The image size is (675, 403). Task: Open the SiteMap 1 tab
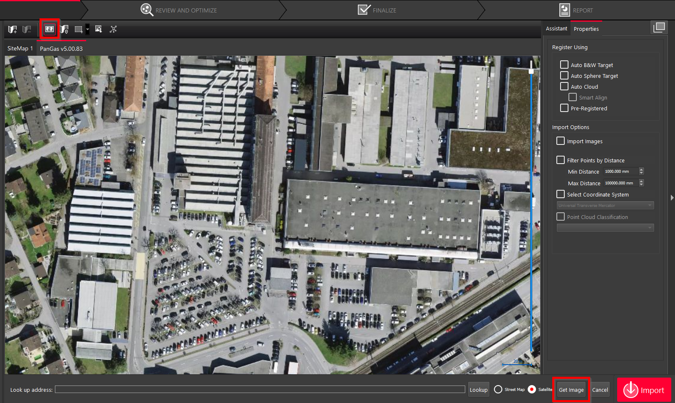[20, 49]
